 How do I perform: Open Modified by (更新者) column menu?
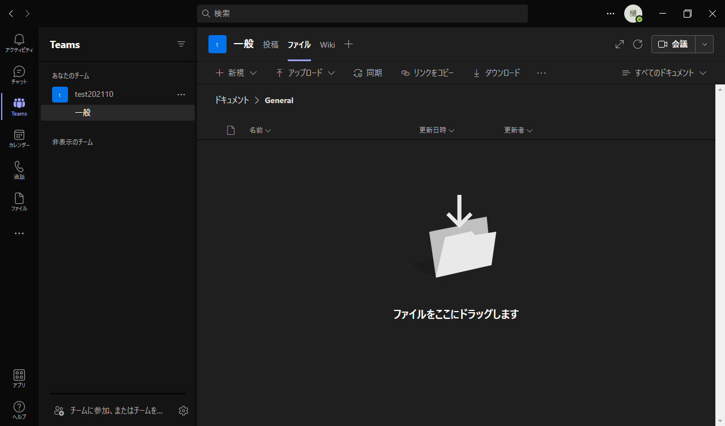point(518,130)
